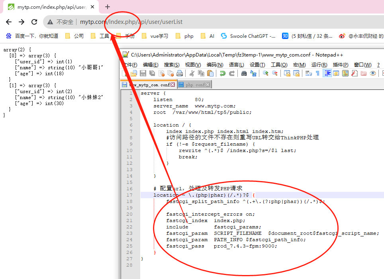Screen dimensions: 384x279
Task: Open the 搜索(S) menu
Action: [x=172, y=65]
